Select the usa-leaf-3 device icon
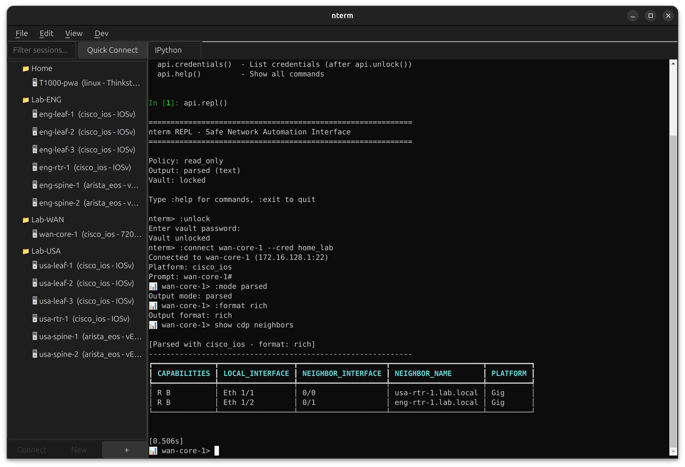This screenshot has width=685, height=467. point(35,301)
